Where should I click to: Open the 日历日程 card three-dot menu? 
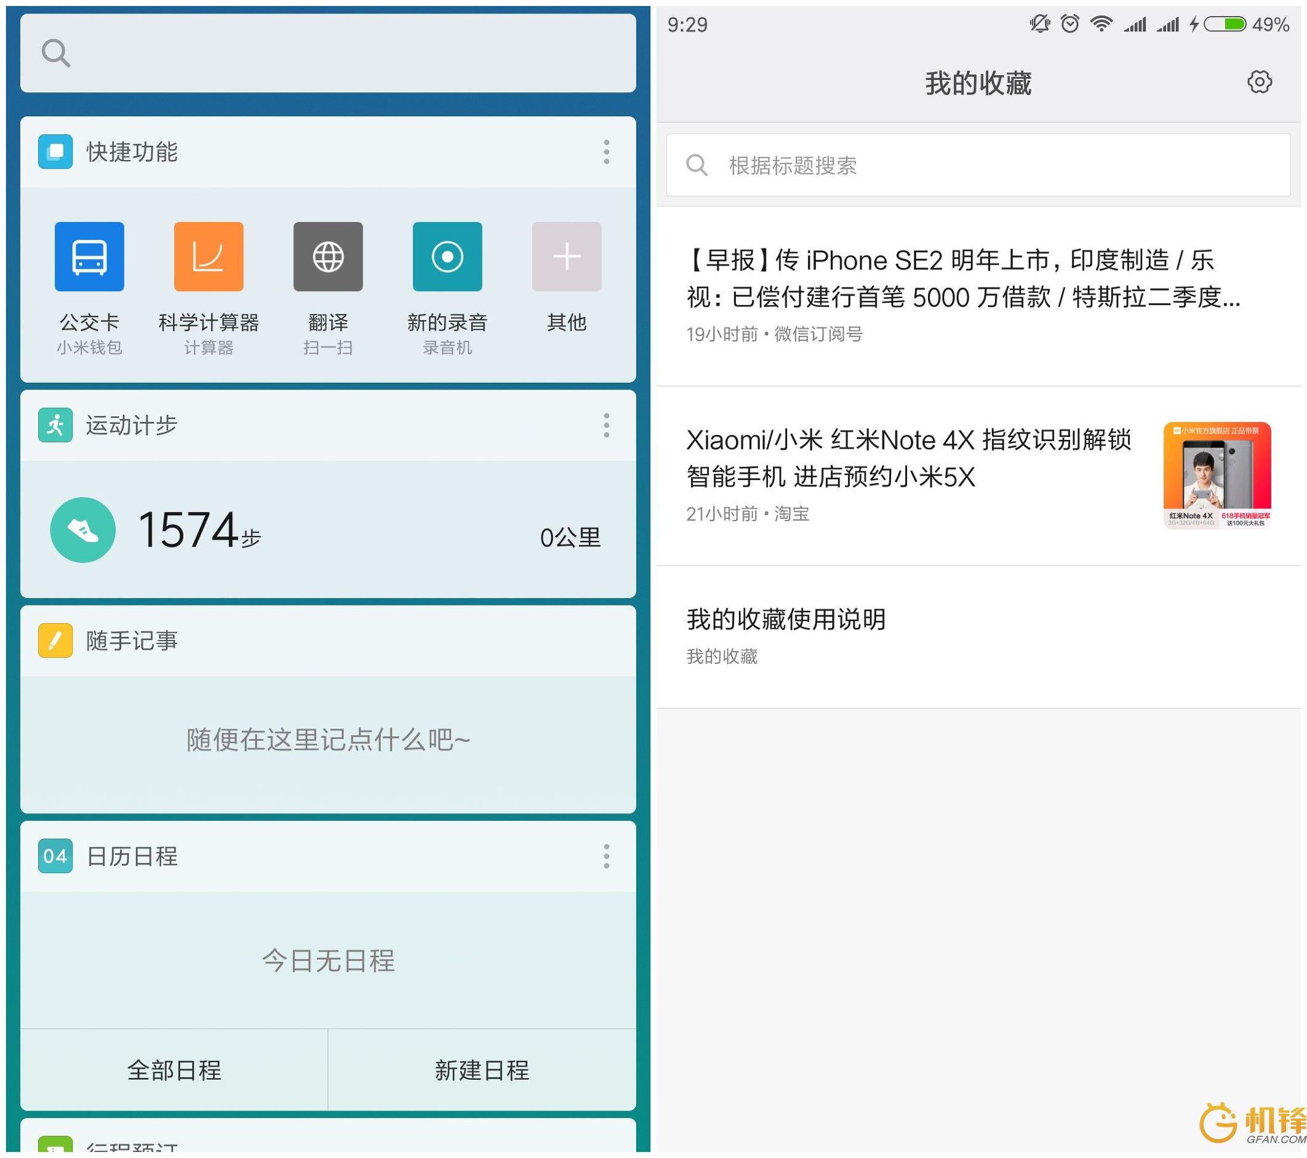coord(606,855)
